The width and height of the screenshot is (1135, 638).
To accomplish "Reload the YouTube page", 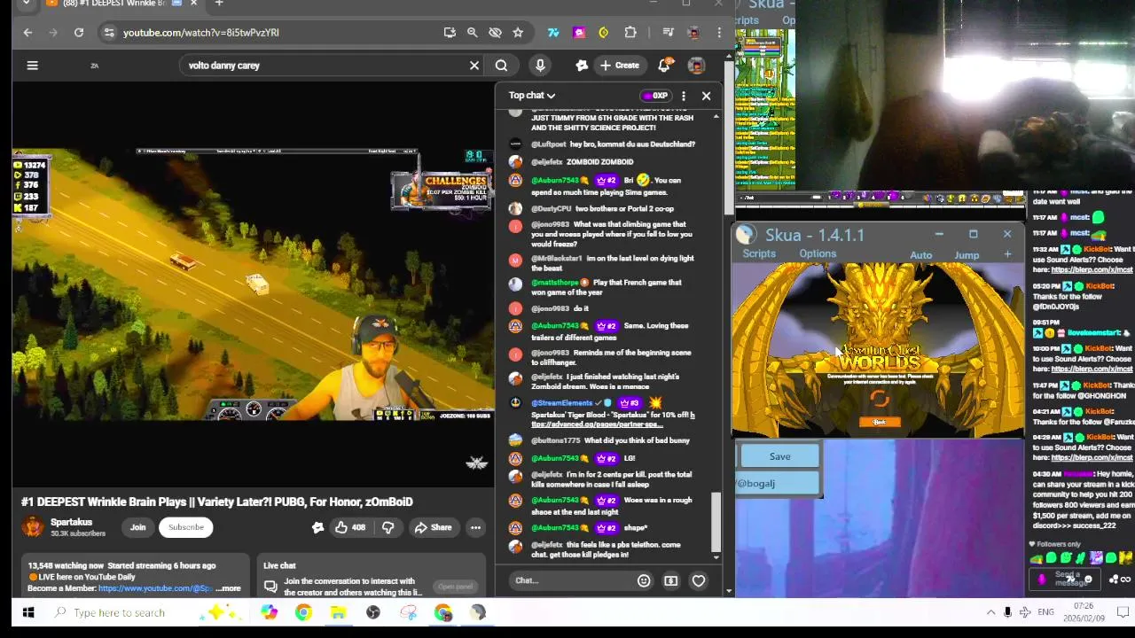I will coord(79,33).
